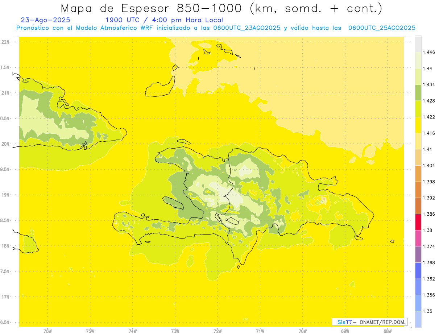Click the latitude label "21N"
The width and height of the screenshot is (435, 336).
click(6, 93)
